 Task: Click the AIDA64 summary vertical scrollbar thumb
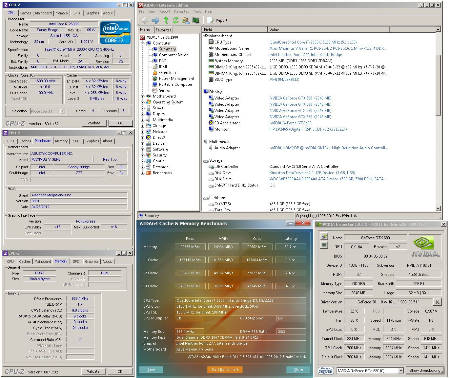click(438, 86)
